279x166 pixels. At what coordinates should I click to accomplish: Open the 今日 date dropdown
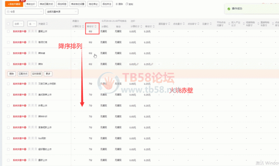[x=24, y=12]
